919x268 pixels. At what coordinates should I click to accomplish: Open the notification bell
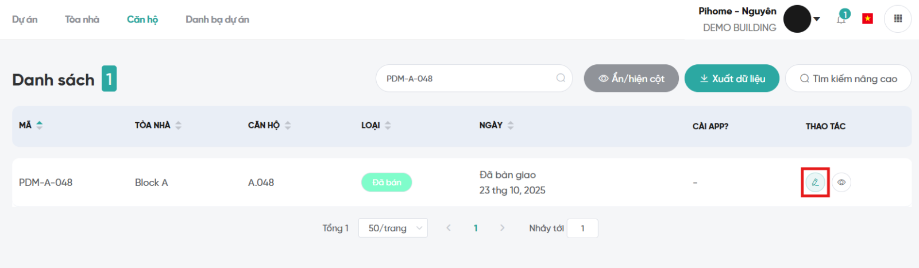point(841,19)
